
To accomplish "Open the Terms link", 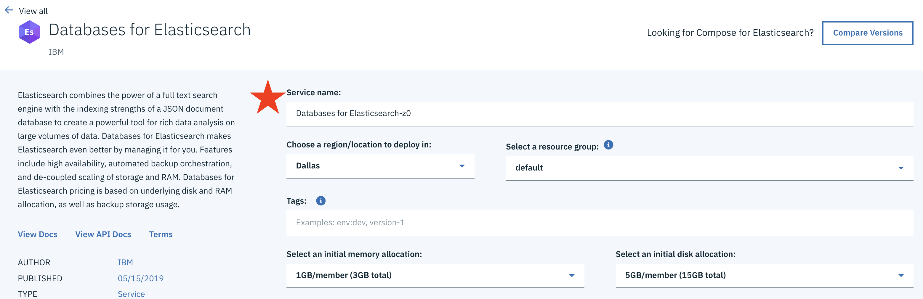I will click(161, 234).
